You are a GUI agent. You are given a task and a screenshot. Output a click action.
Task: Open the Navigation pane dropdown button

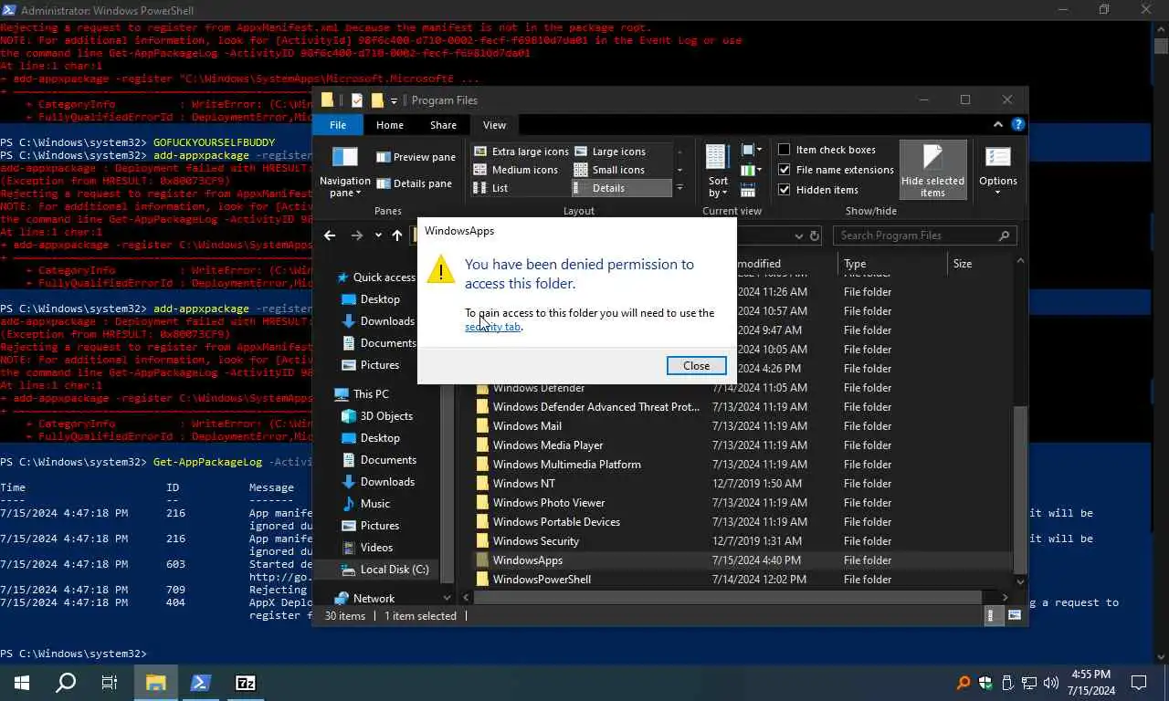tap(344, 172)
